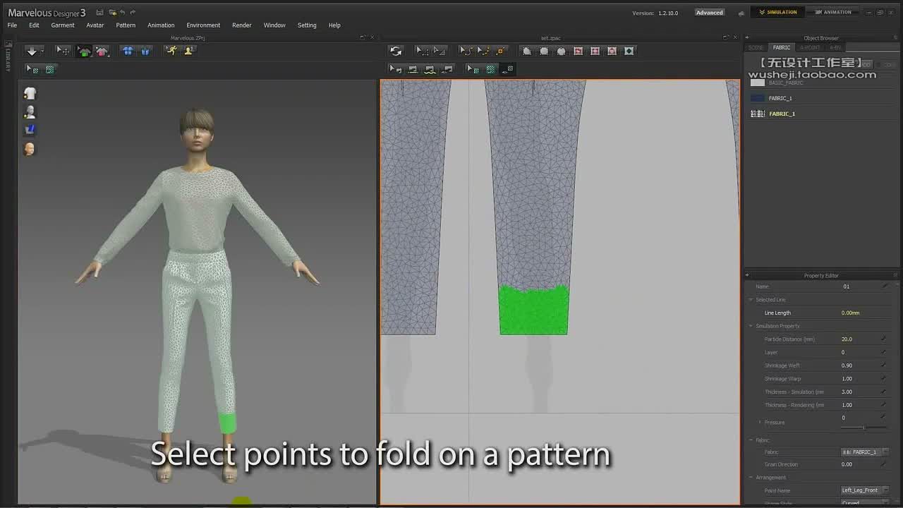Click the refresh sync icon in pattern toolbar
The height and width of the screenshot is (508, 903).
click(x=396, y=51)
